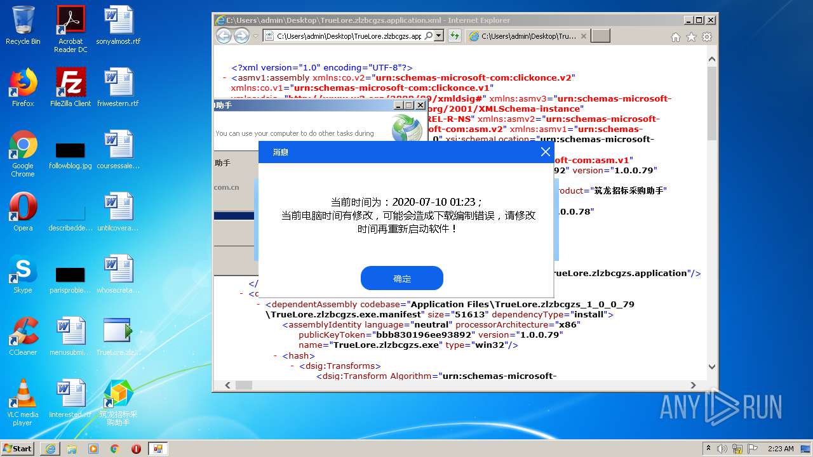Close the TrueLore XML browser tab
The height and width of the screenshot is (457, 813).
tap(584, 36)
